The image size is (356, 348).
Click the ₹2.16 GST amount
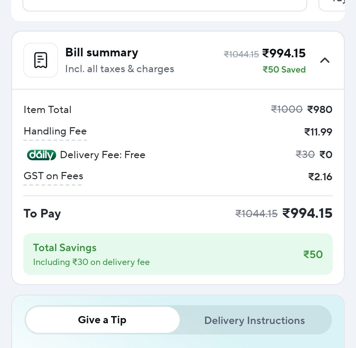[x=320, y=177]
